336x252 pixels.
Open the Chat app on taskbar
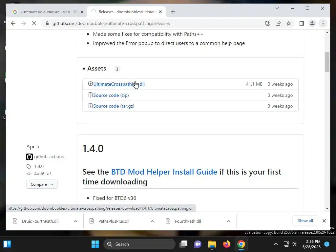[x=198, y=244]
